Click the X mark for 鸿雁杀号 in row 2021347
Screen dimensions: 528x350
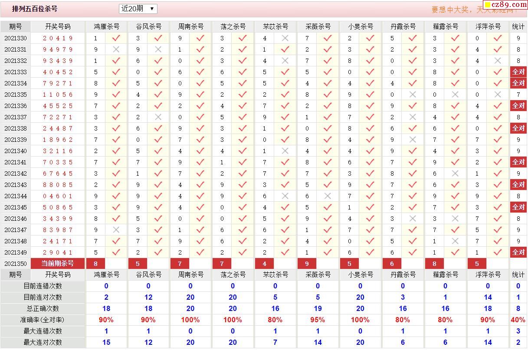coord(116,230)
